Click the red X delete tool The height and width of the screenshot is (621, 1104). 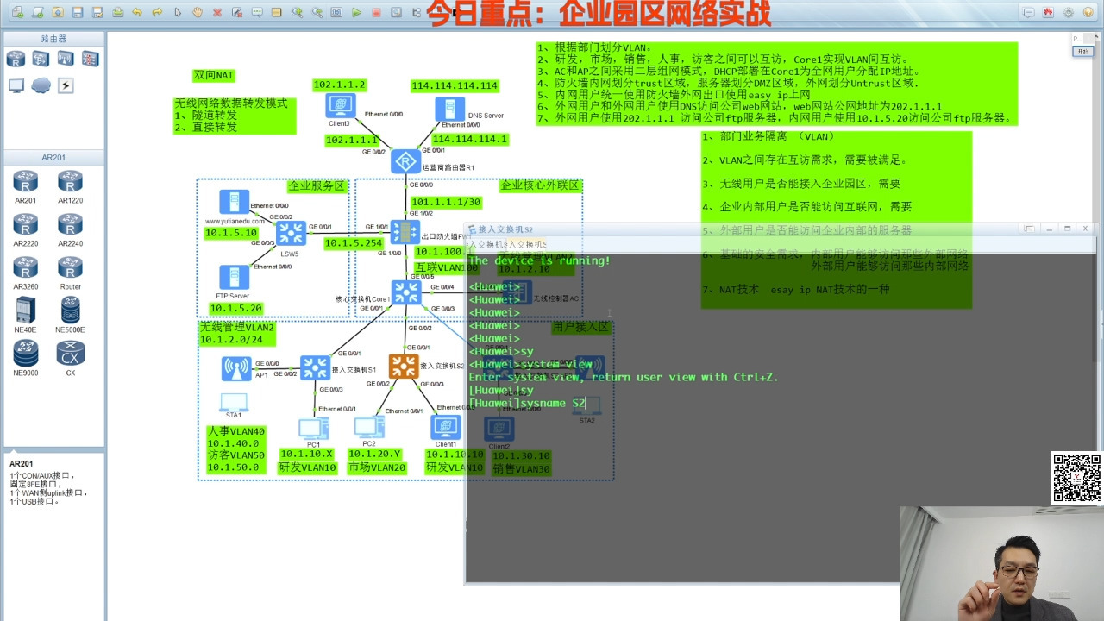point(217,12)
